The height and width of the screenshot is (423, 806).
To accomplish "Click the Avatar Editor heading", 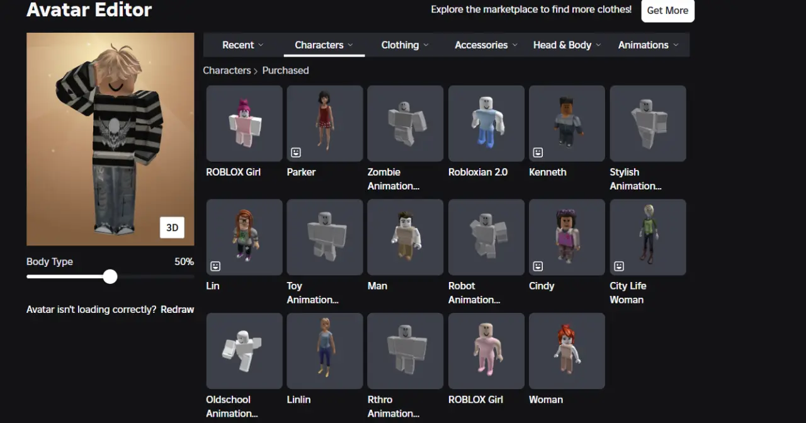I will pyautogui.click(x=89, y=10).
